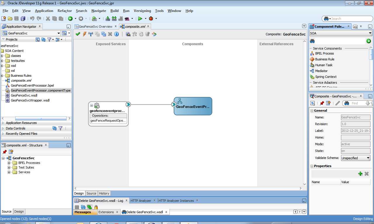
Task: Expand the classes folder node
Action: 2,56
